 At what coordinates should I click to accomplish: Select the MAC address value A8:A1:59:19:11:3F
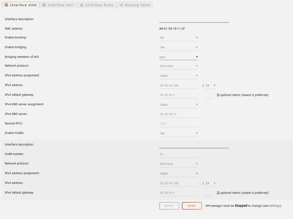pyautogui.click(x=172, y=29)
